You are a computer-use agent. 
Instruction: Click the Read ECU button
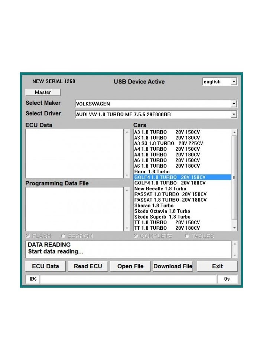point(88,266)
